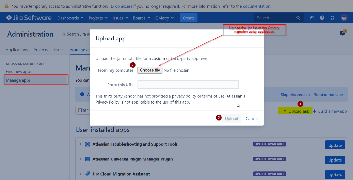Cancel the Upload app dialog
Viewport: 353px width, 180px height.
(x=252, y=118)
